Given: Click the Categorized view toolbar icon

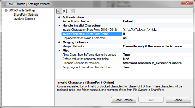Looking at the screenshot, I should (59, 11).
